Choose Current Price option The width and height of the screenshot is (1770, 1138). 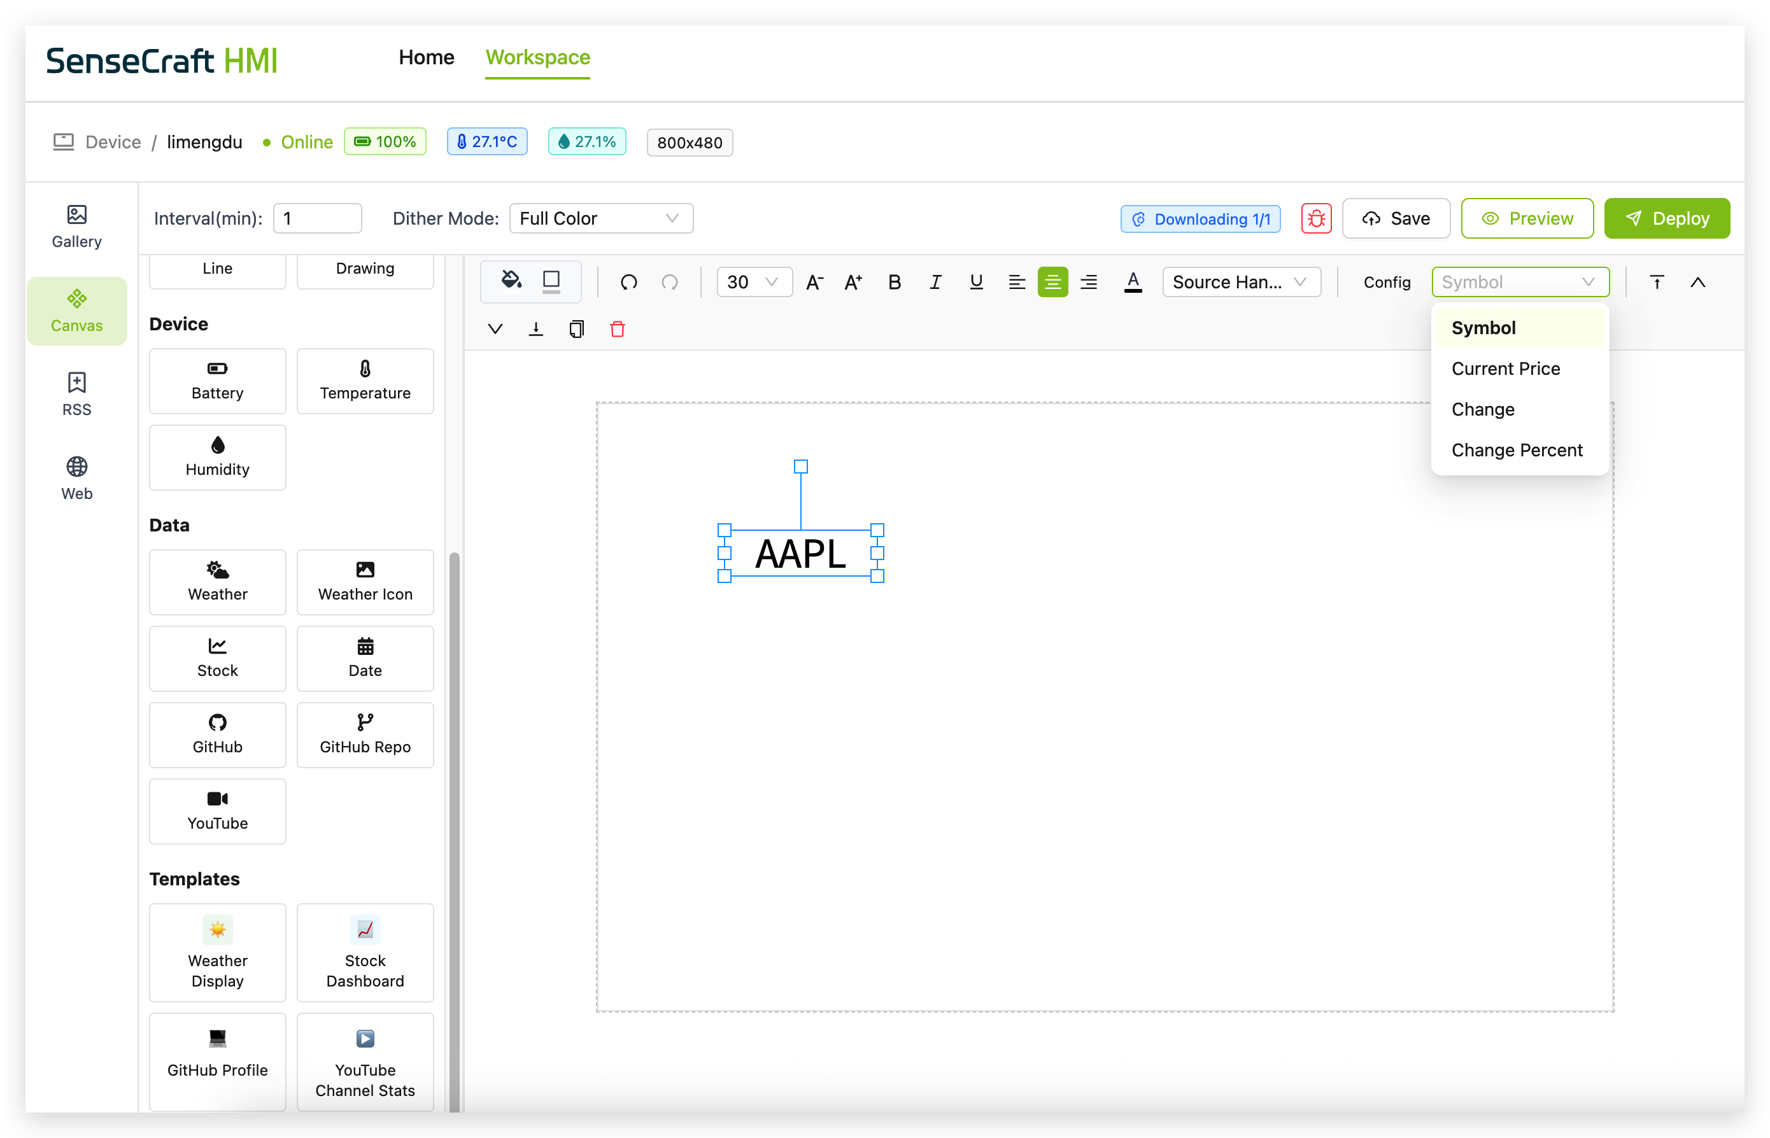[1520, 368]
